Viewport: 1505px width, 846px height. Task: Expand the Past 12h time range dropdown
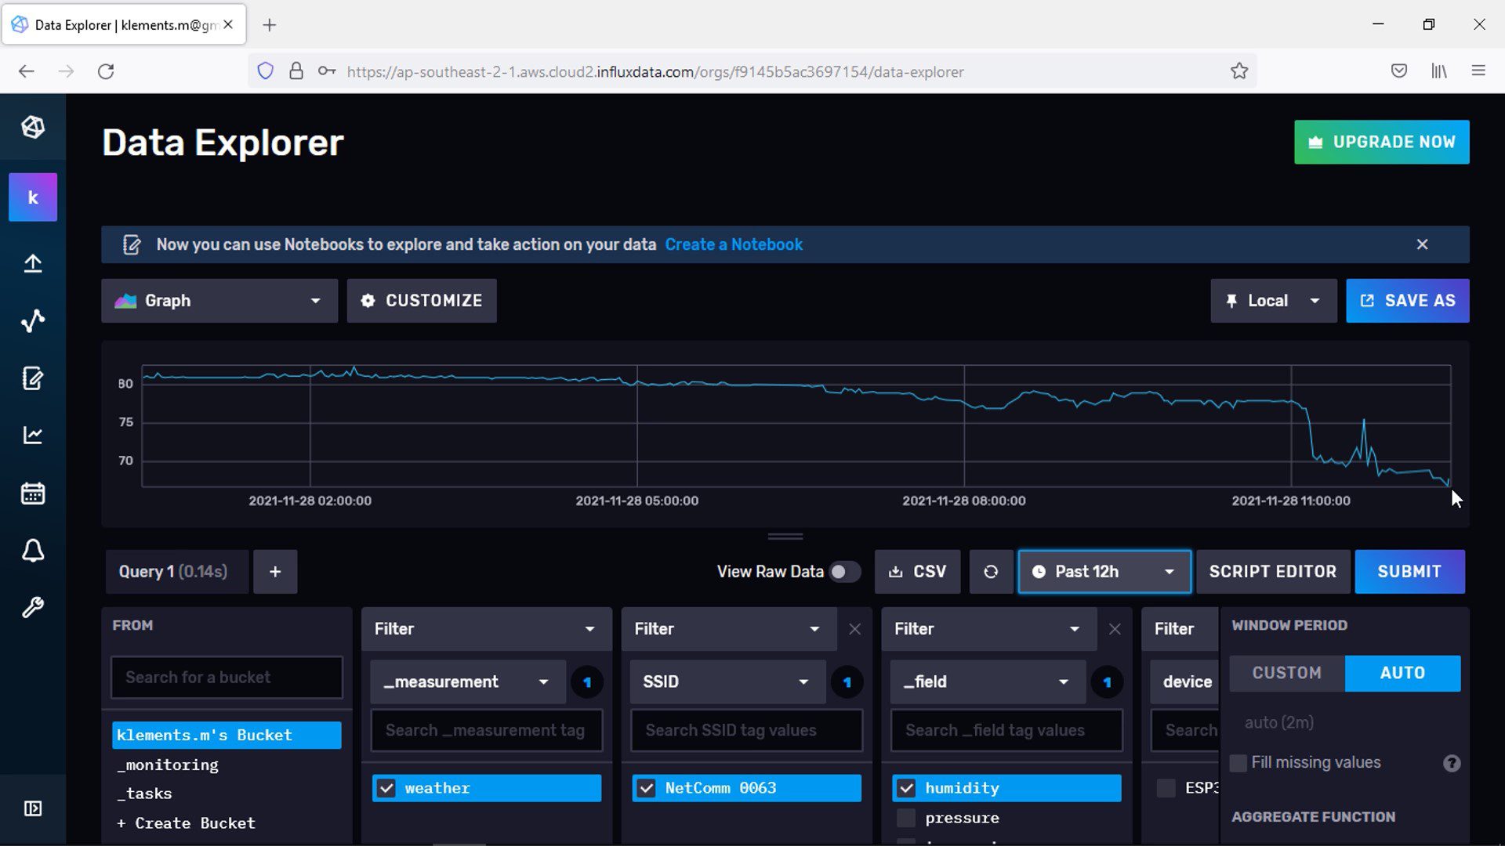(x=1104, y=572)
